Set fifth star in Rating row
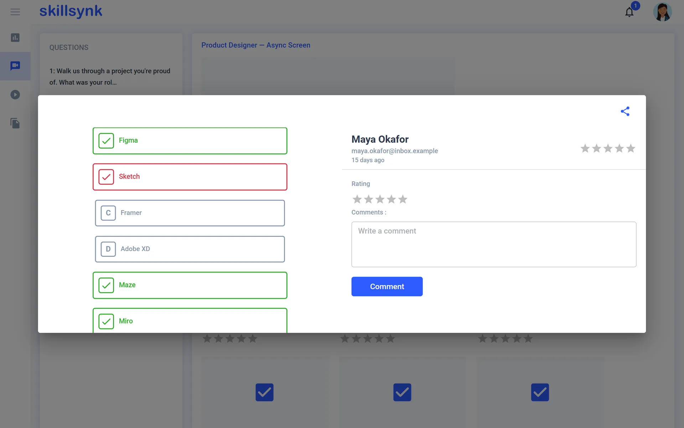This screenshot has width=684, height=428. [x=403, y=199]
